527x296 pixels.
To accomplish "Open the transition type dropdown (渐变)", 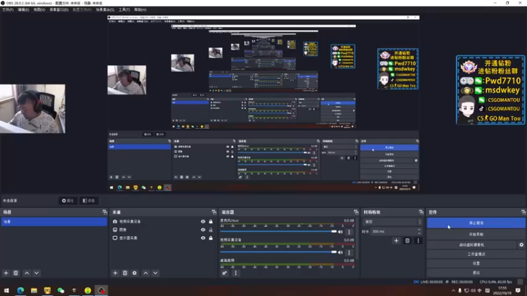I will tap(392, 222).
